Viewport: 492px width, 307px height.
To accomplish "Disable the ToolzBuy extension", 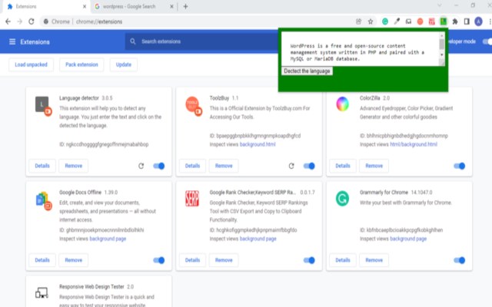I will coord(309,166).
